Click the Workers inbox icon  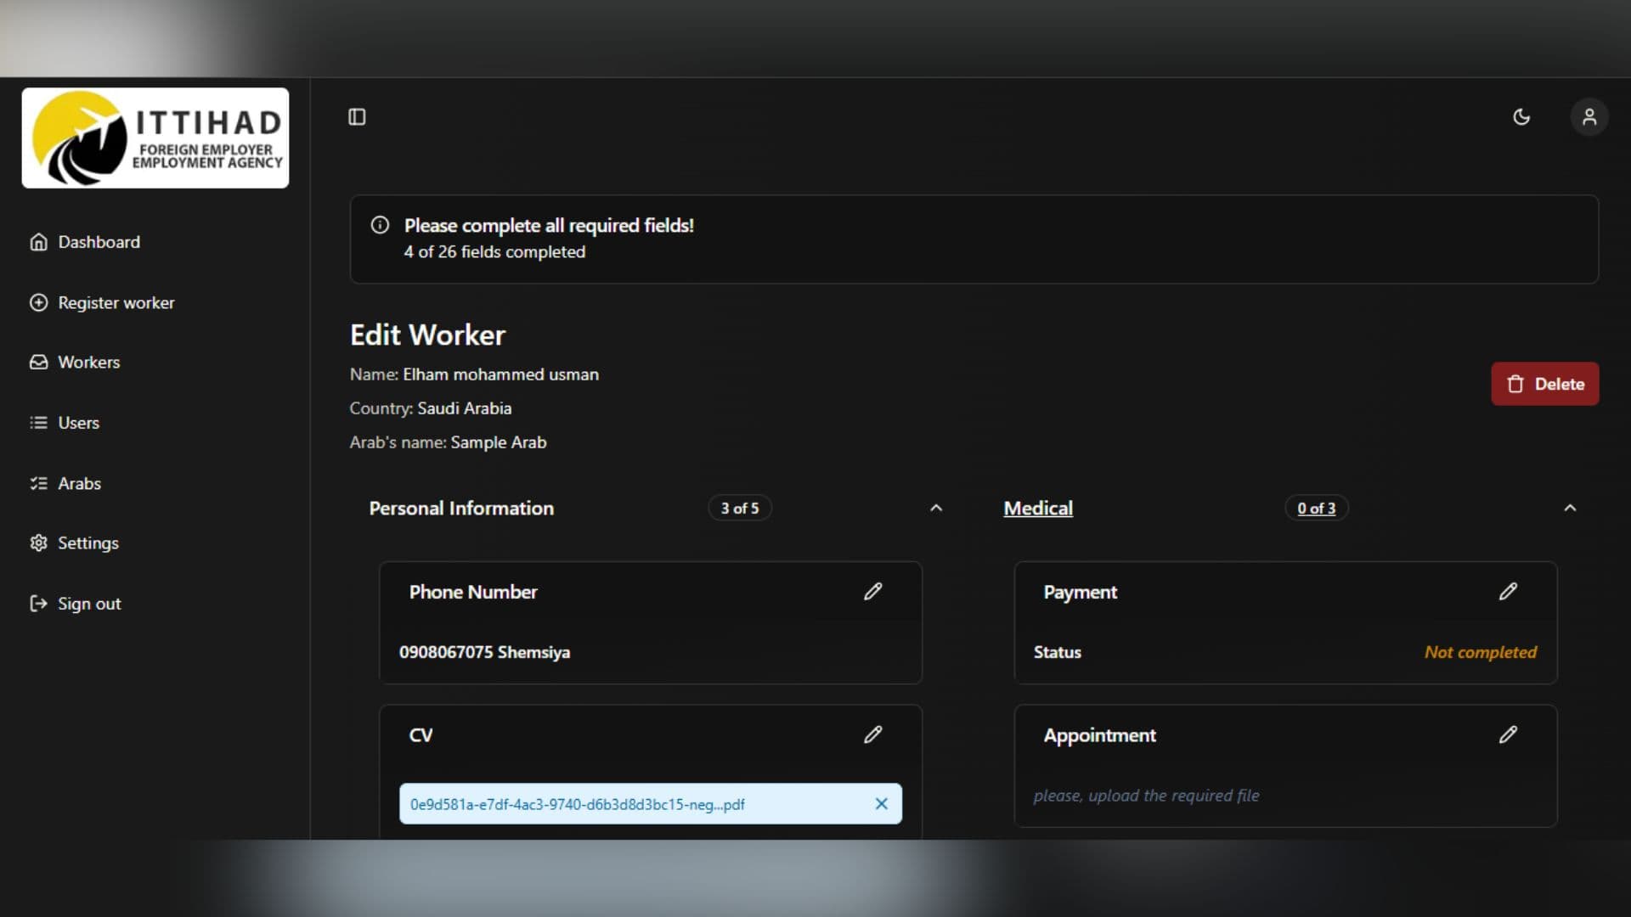[x=38, y=362]
